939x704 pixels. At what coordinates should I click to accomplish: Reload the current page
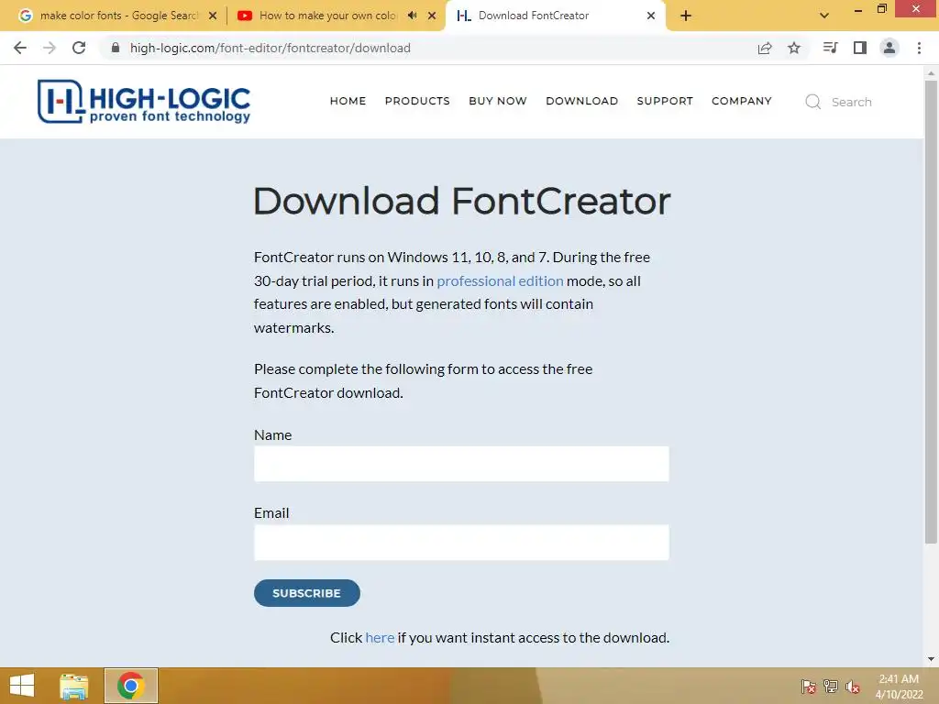tap(79, 48)
